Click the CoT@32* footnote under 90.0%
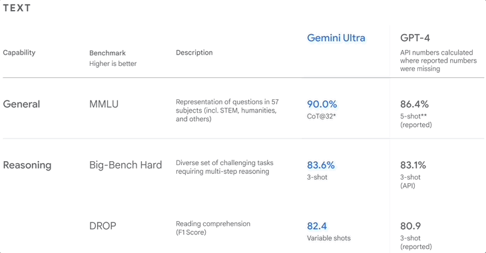486x253 pixels. click(x=322, y=117)
